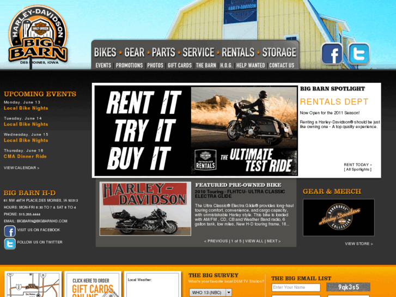Open Tuesday June 14 Local Bike Nights event
396x297 pixels.
coord(26,124)
